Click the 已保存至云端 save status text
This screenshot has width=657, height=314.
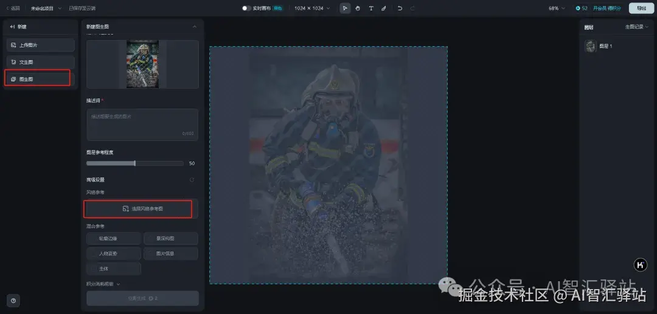click(x=82, y=9)
